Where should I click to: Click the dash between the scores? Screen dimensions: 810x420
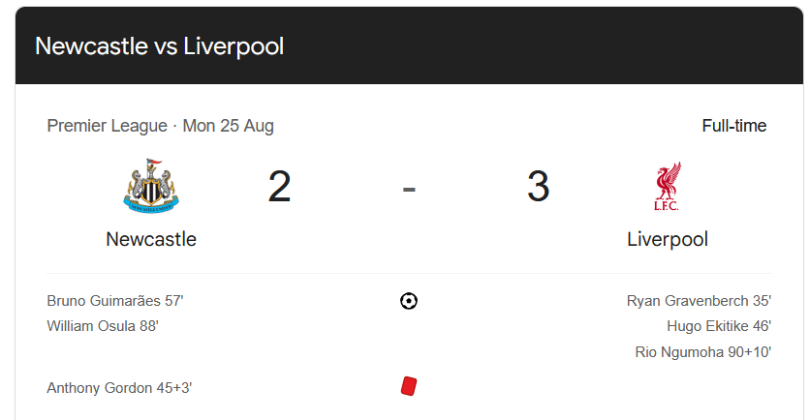coord(409,190)
